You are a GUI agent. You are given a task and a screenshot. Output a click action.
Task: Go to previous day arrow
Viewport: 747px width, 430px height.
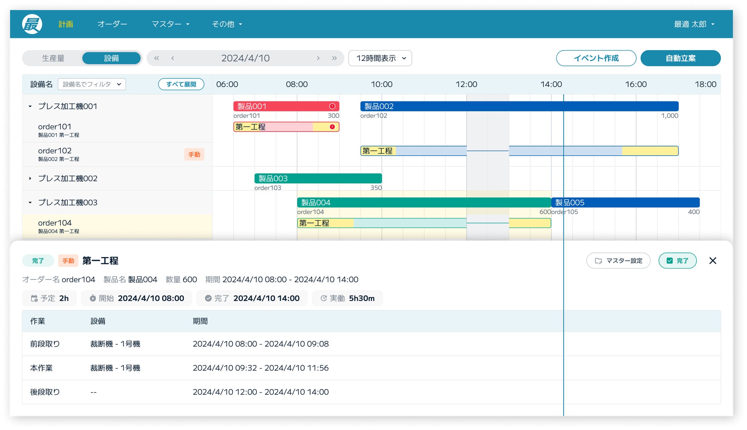173,58
